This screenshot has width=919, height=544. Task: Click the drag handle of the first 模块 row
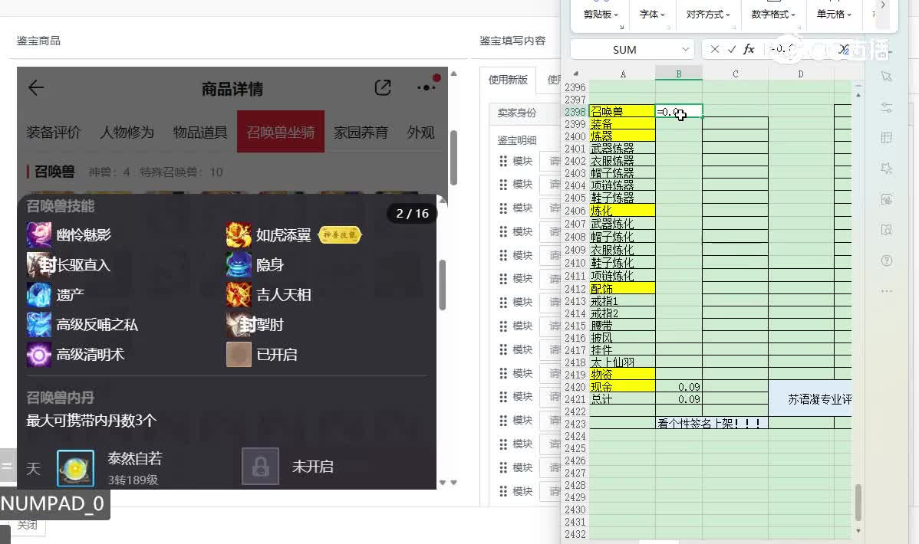[503, 161]
